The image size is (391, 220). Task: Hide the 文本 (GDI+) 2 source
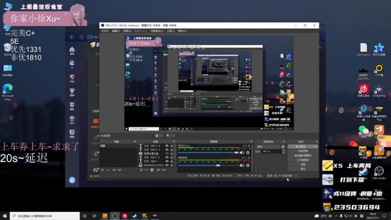click(x=167, y=157)
